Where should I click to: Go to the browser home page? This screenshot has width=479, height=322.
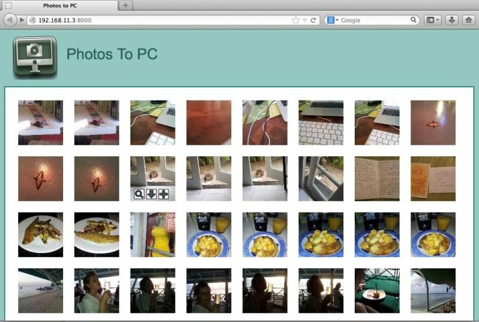[x=469, y=20]
